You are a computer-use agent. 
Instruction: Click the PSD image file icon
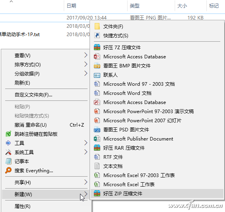tap(97, 129)
